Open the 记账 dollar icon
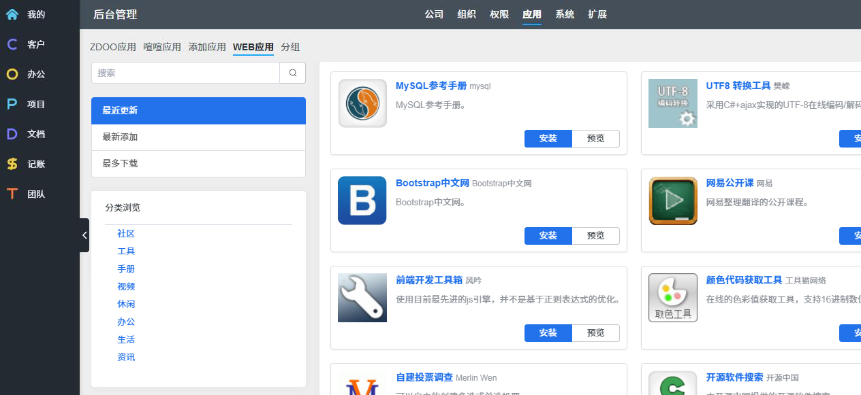This screenshot has height=395, width=861. click(12, 164)
